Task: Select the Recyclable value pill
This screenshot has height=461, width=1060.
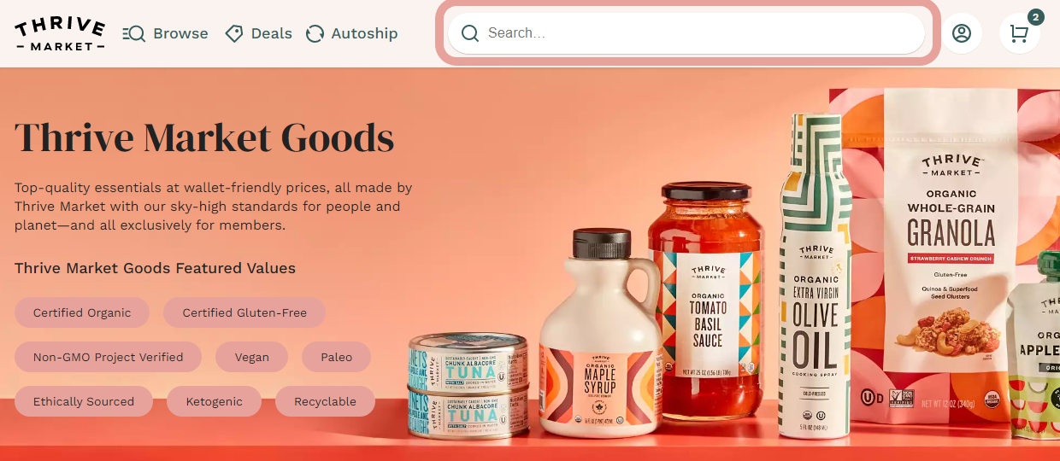Action: tap(325, 401)
